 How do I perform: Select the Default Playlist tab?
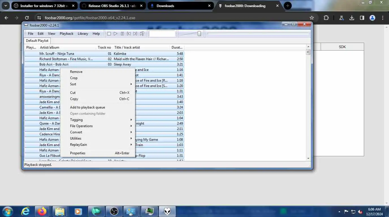pyautogui.click(x=37, y=41)
